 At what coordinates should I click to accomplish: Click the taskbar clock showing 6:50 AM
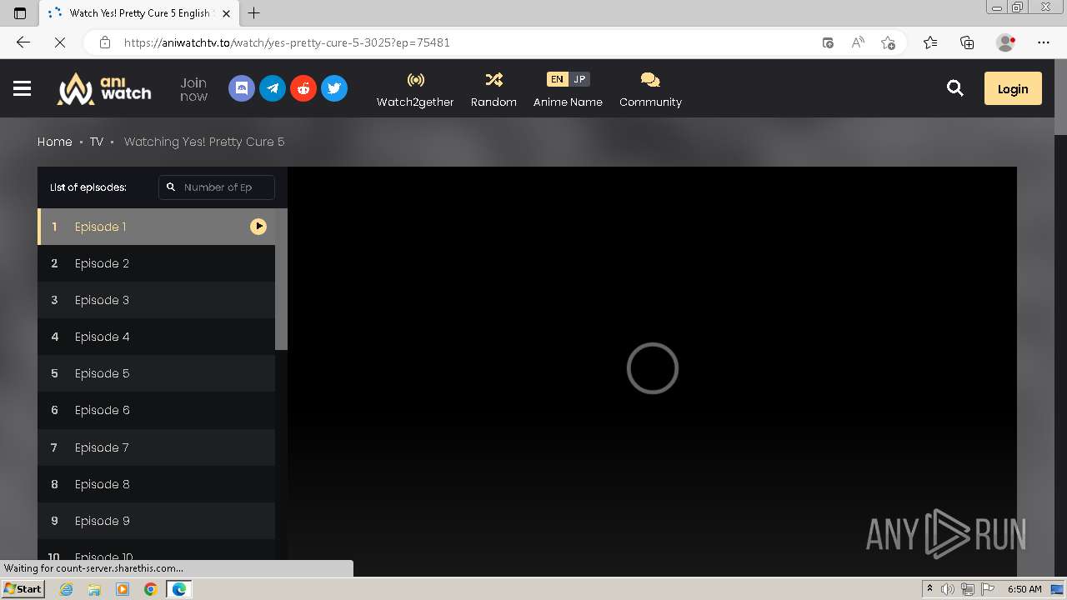pyautogui.click(x=1024, y=589)
